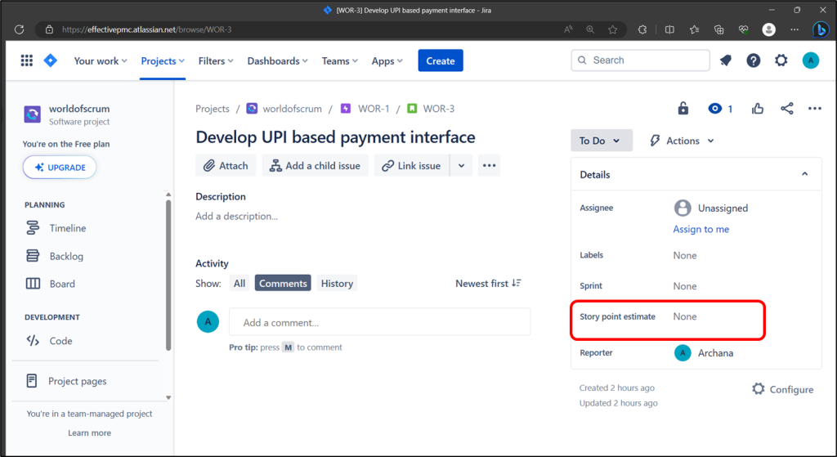Open browser favorites list icon
The width and height of the screenshot is (837, 457).
pyautogui.click(x=694, y=29)
